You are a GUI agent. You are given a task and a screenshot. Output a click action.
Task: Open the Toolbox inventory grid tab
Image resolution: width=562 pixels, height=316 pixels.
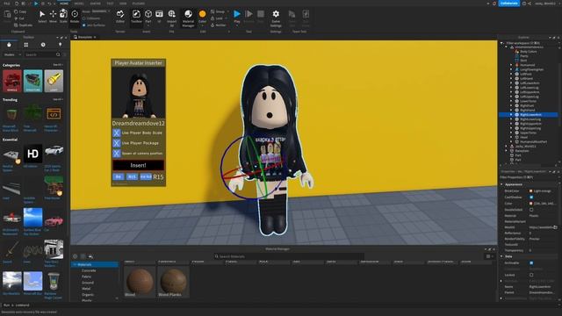pos(26,45)
